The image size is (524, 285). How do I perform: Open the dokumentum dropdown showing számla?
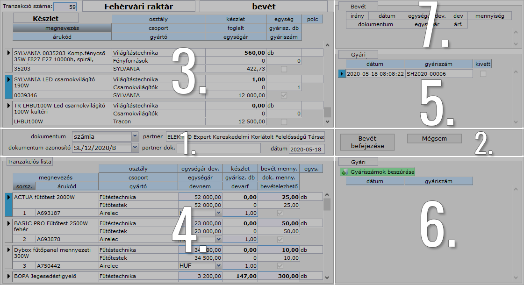pyautogui.click(x=135, y=136)
